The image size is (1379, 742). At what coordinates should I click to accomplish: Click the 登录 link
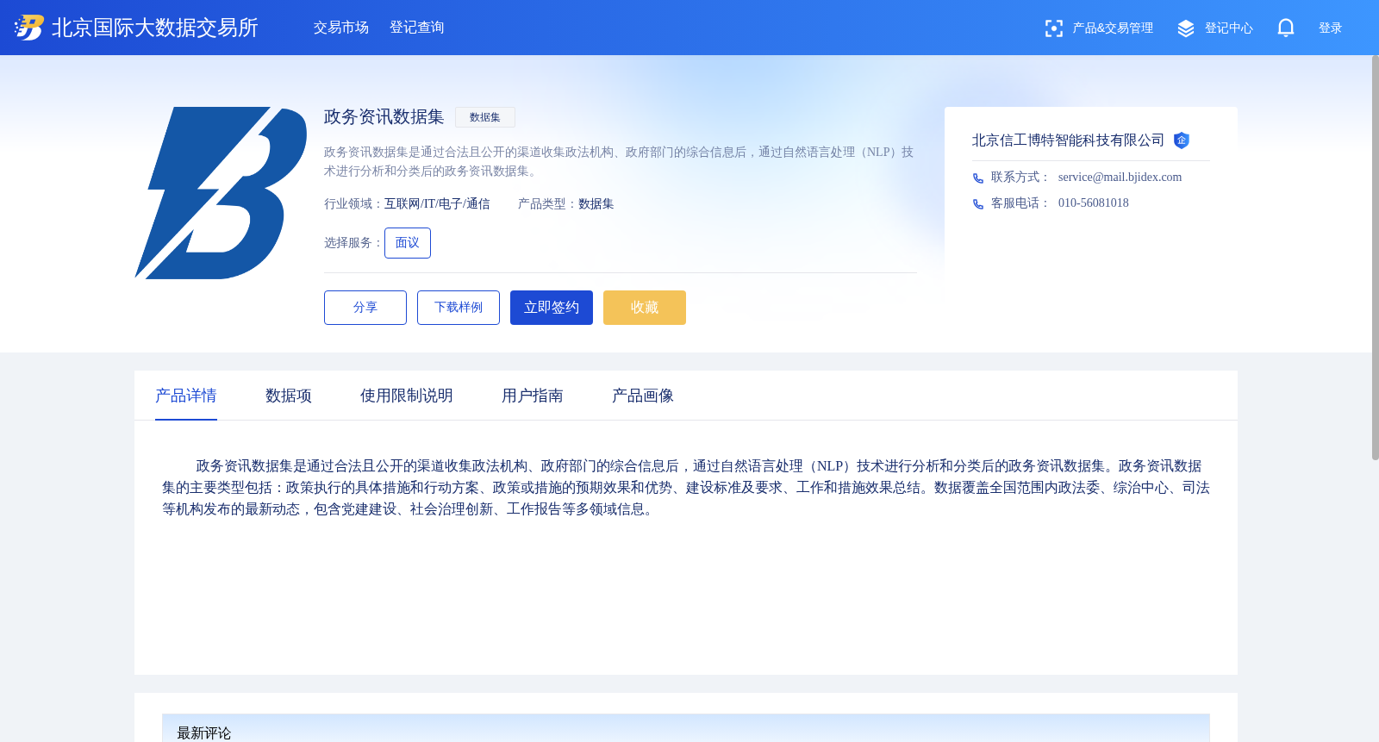[1331, 28]
